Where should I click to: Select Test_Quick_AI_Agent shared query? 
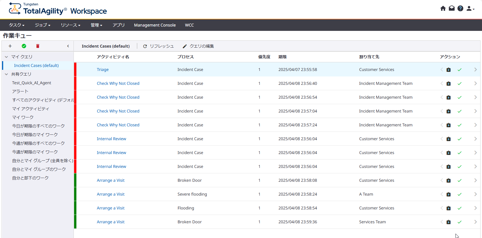pos(32,83)
